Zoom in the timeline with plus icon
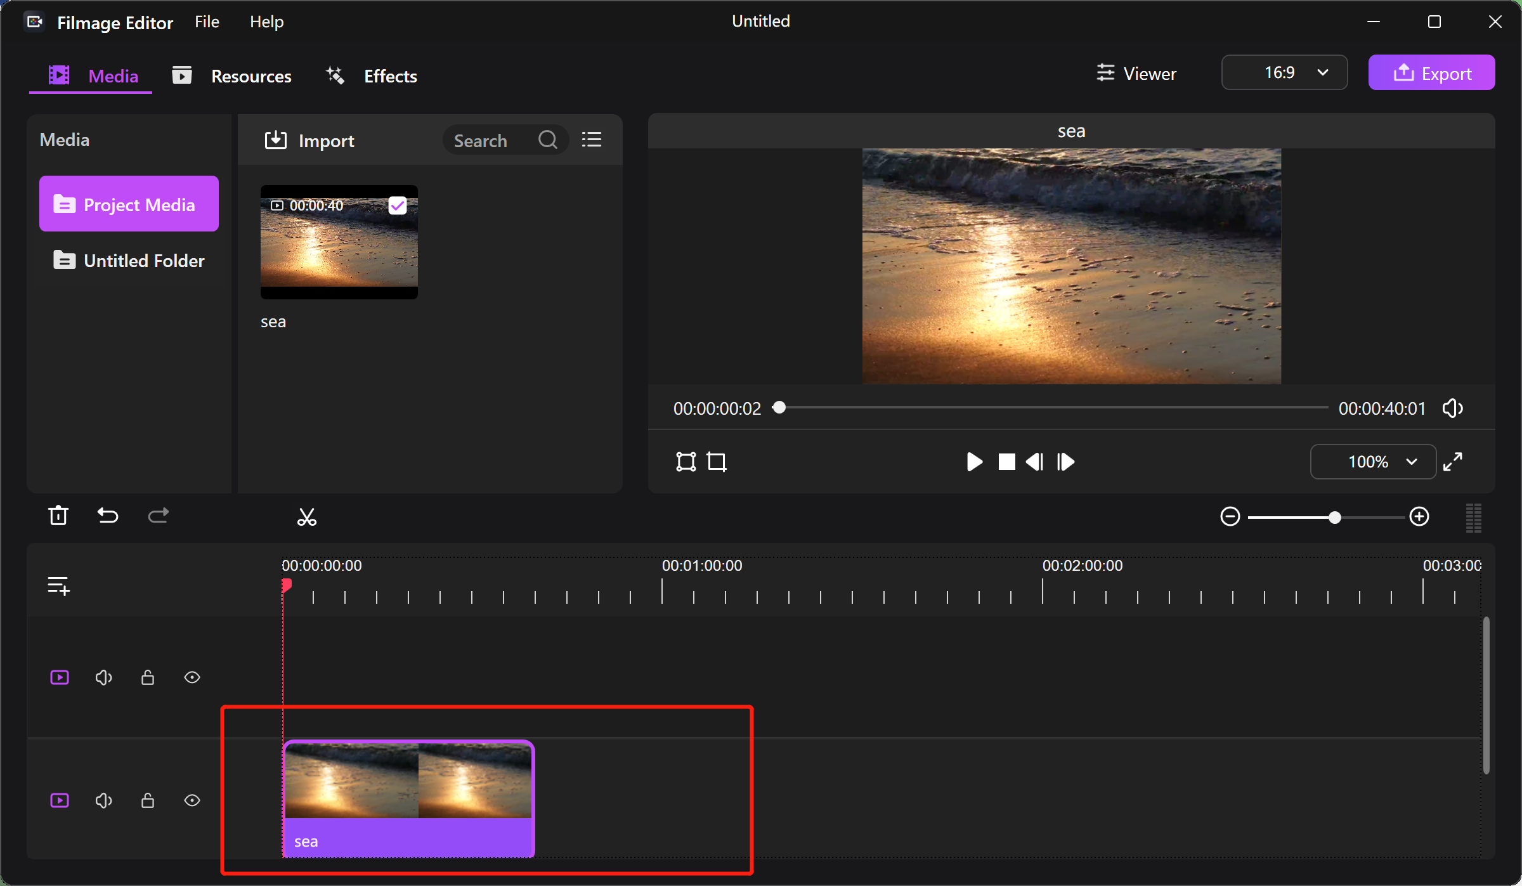Screen dimensions: 1522x886 (1419, 516)
